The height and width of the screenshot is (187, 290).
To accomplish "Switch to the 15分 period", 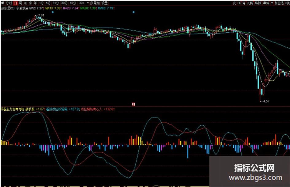I will (x=56, y=3).
